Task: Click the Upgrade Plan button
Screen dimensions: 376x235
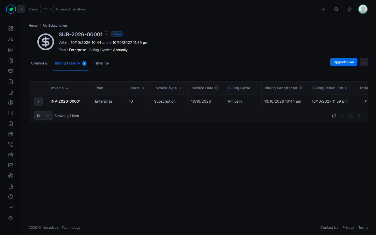Action: 344,62
